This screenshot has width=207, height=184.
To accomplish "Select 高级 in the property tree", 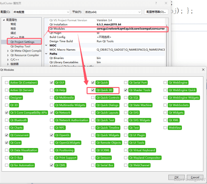I will tap(13, 29).
